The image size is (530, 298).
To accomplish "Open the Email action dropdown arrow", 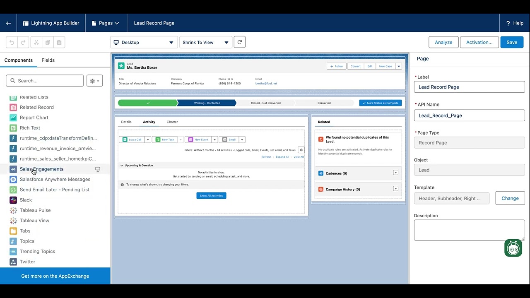I will pos(242,139).
